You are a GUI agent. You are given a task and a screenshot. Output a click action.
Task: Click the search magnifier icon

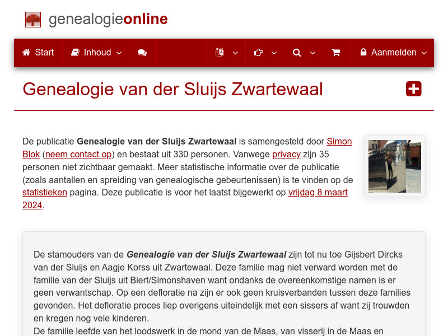point(297,52)
